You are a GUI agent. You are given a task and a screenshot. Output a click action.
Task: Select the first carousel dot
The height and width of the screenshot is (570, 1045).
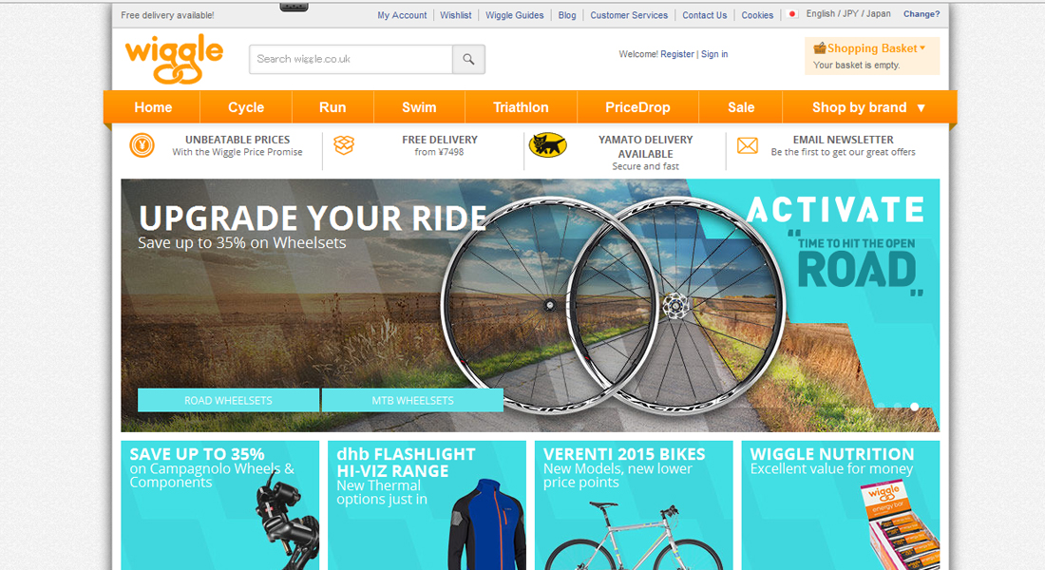881,406
